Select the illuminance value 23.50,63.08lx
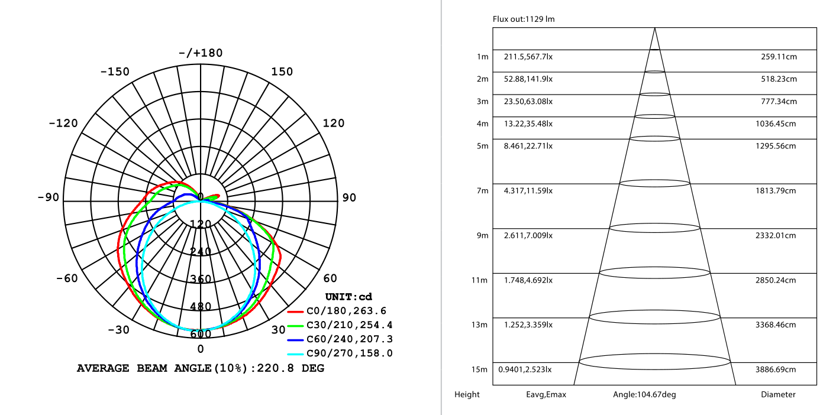Viewport: 836px width, 415px height. coord(528,102)
